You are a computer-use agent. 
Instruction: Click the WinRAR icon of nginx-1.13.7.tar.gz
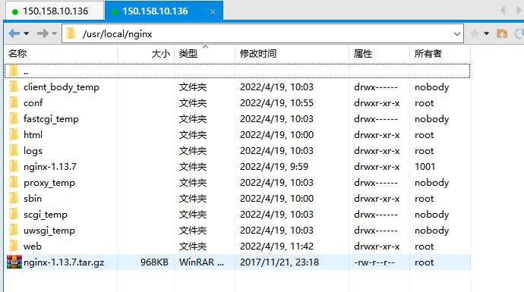(x=14, y=262)
